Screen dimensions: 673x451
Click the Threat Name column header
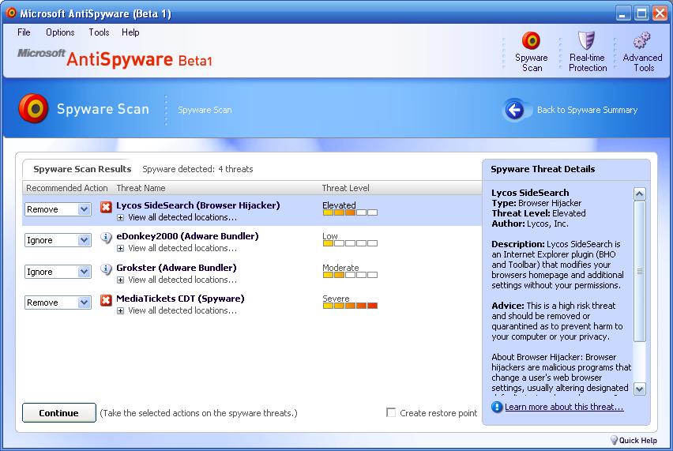pos(141,188)
